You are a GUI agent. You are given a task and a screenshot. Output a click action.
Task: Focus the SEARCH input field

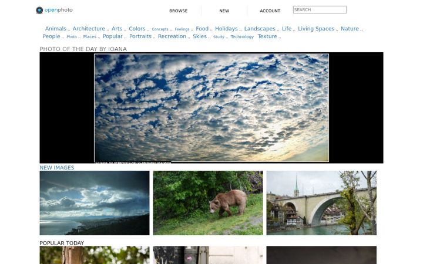coord(320,10)
